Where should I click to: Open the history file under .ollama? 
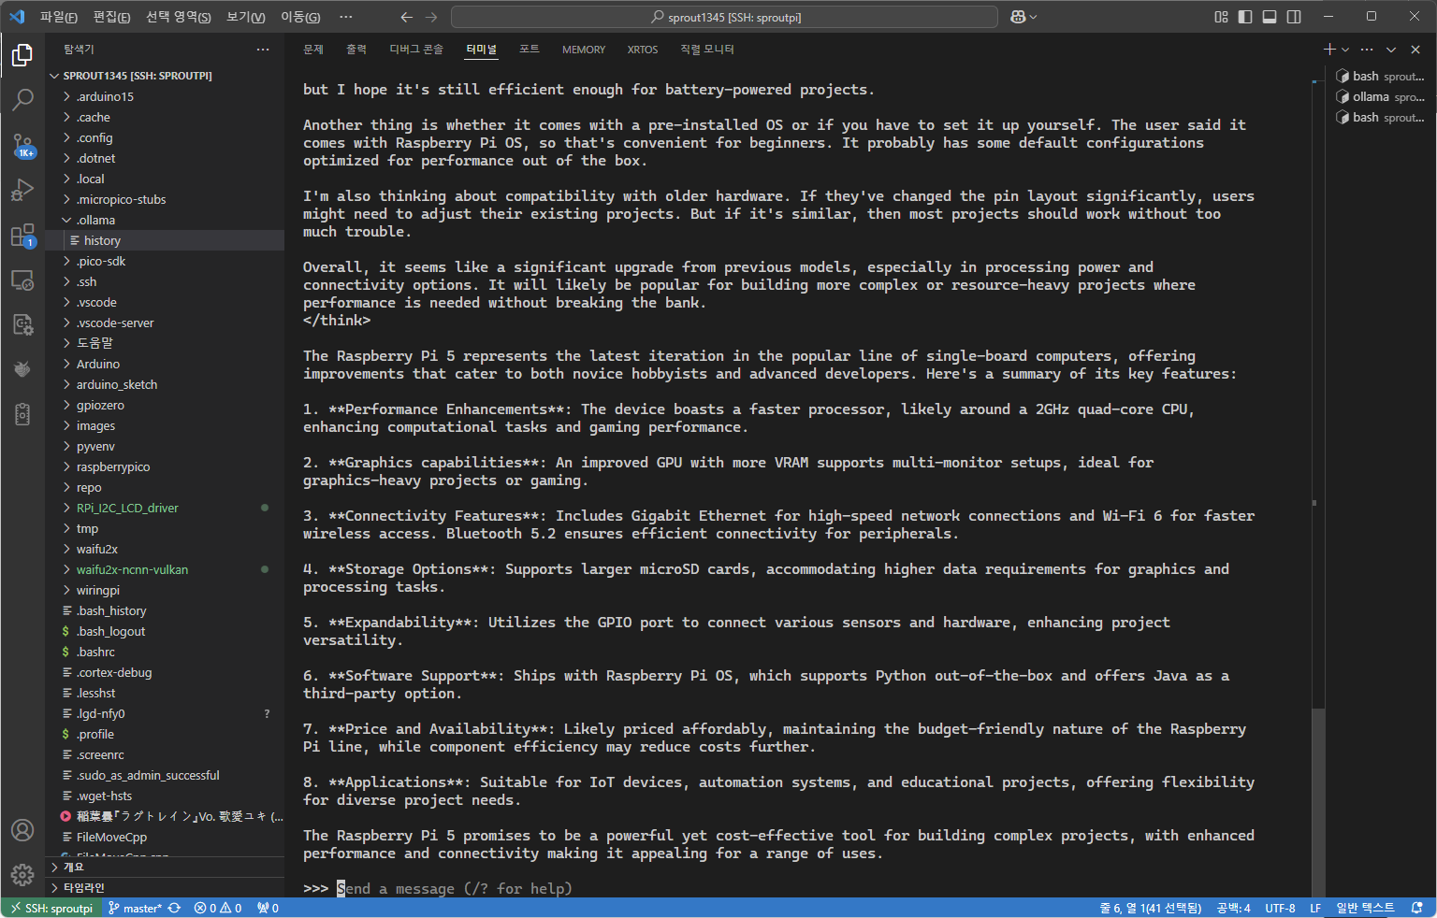[x=165, y=240]
